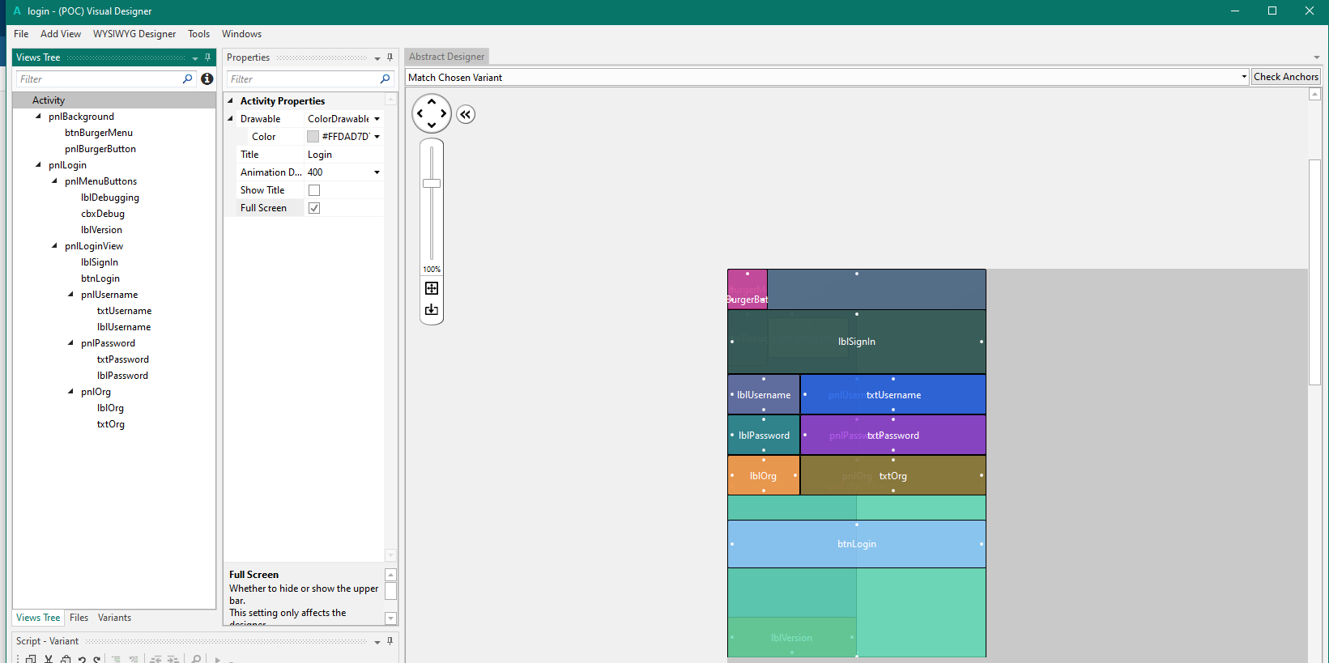Viewport: 1329px width, 663px height.
Task: Collapse the pnlMenuButtons tree node
Action: point(54,181)
